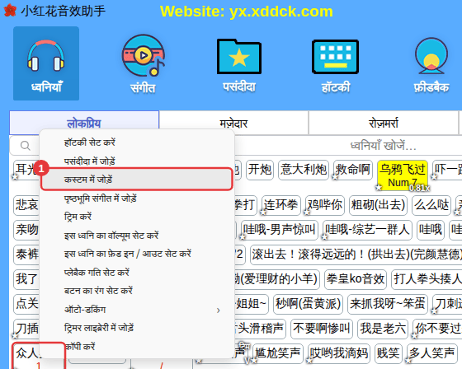Play the 救命啊 sound button
Viewport: 462px width, 369px height.
(x=353, y=170)
